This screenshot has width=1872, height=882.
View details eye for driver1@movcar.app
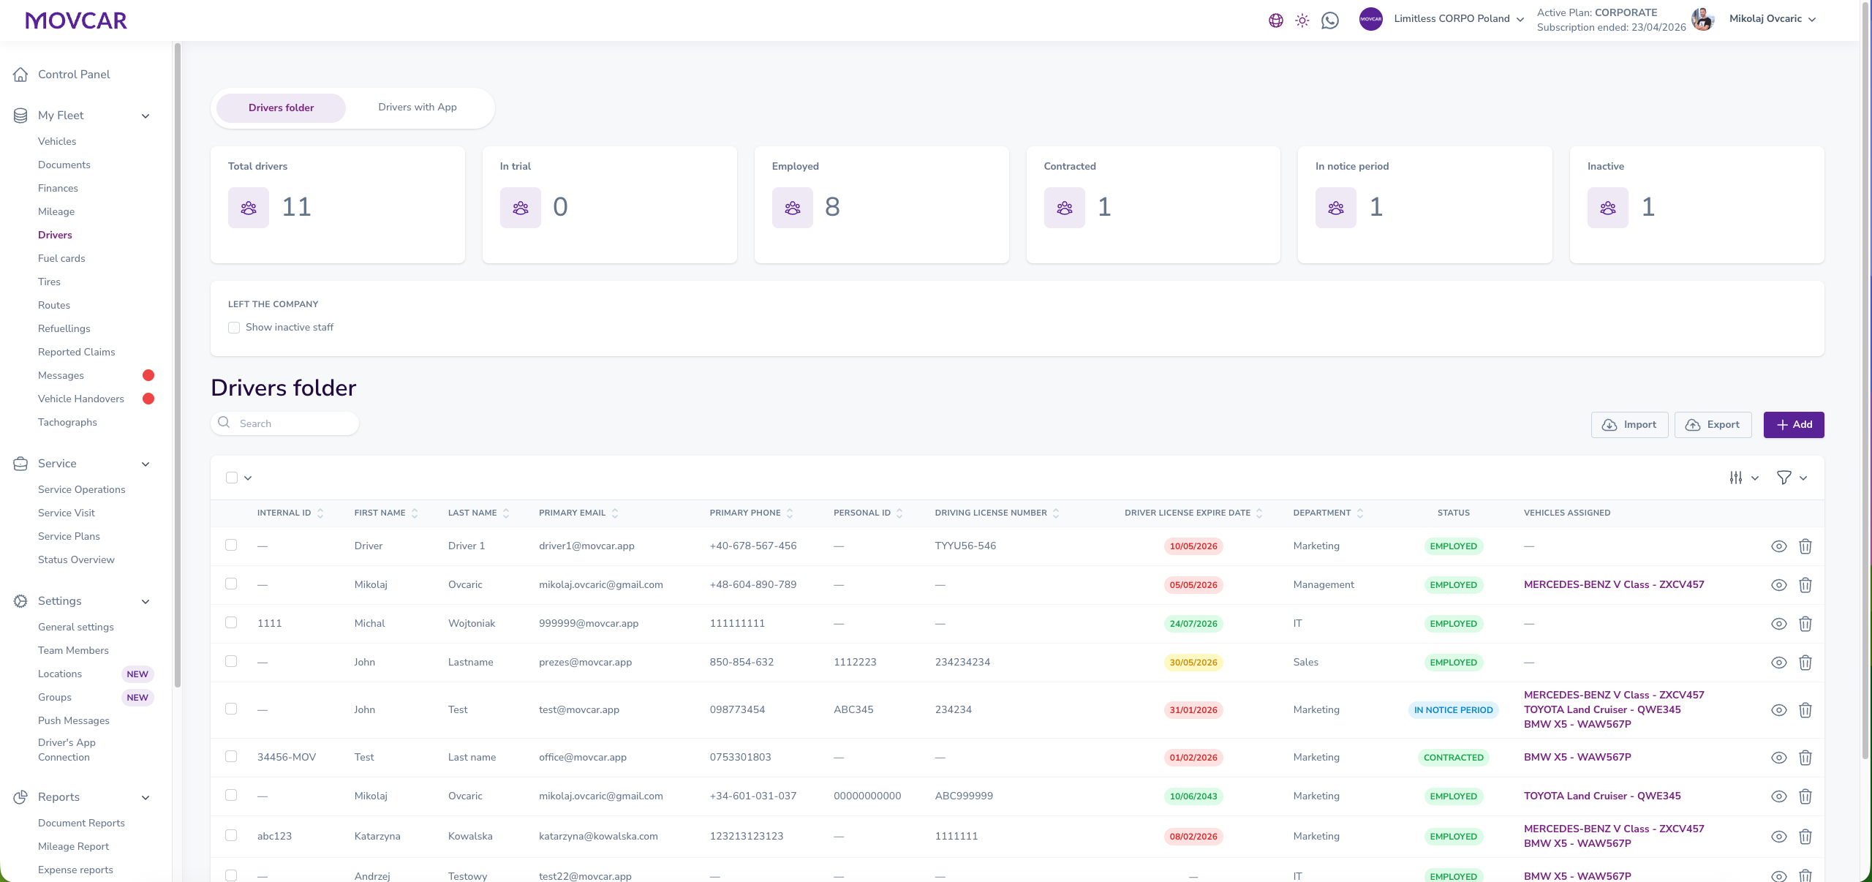[1779, 546]
